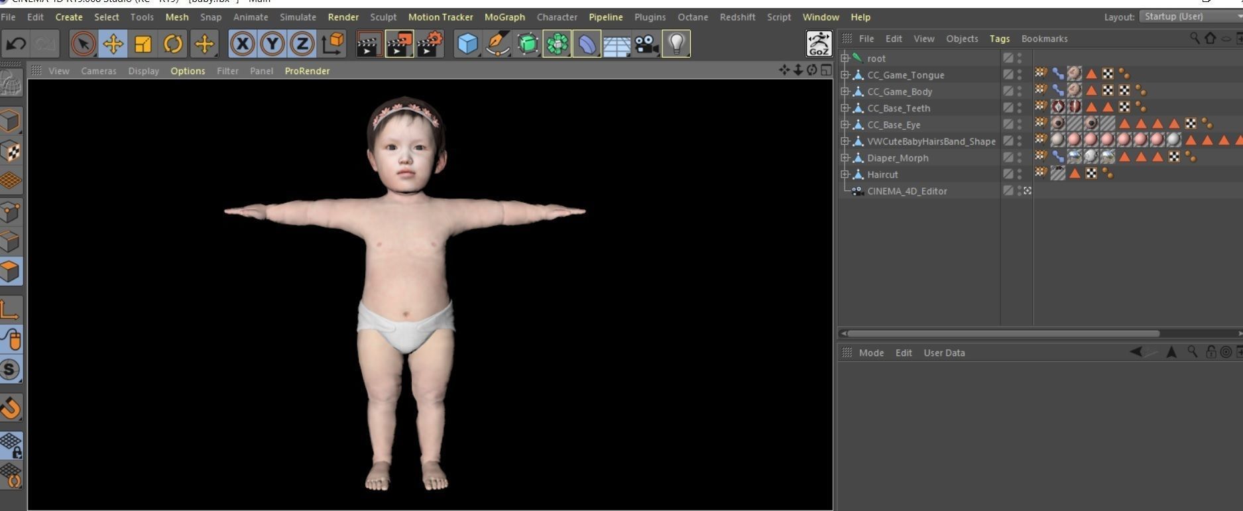This screenshot has width=1243, height=511.
Task: Switch to Points mode in sidebar
Action: pyautogui.click(x=11, y=211)
